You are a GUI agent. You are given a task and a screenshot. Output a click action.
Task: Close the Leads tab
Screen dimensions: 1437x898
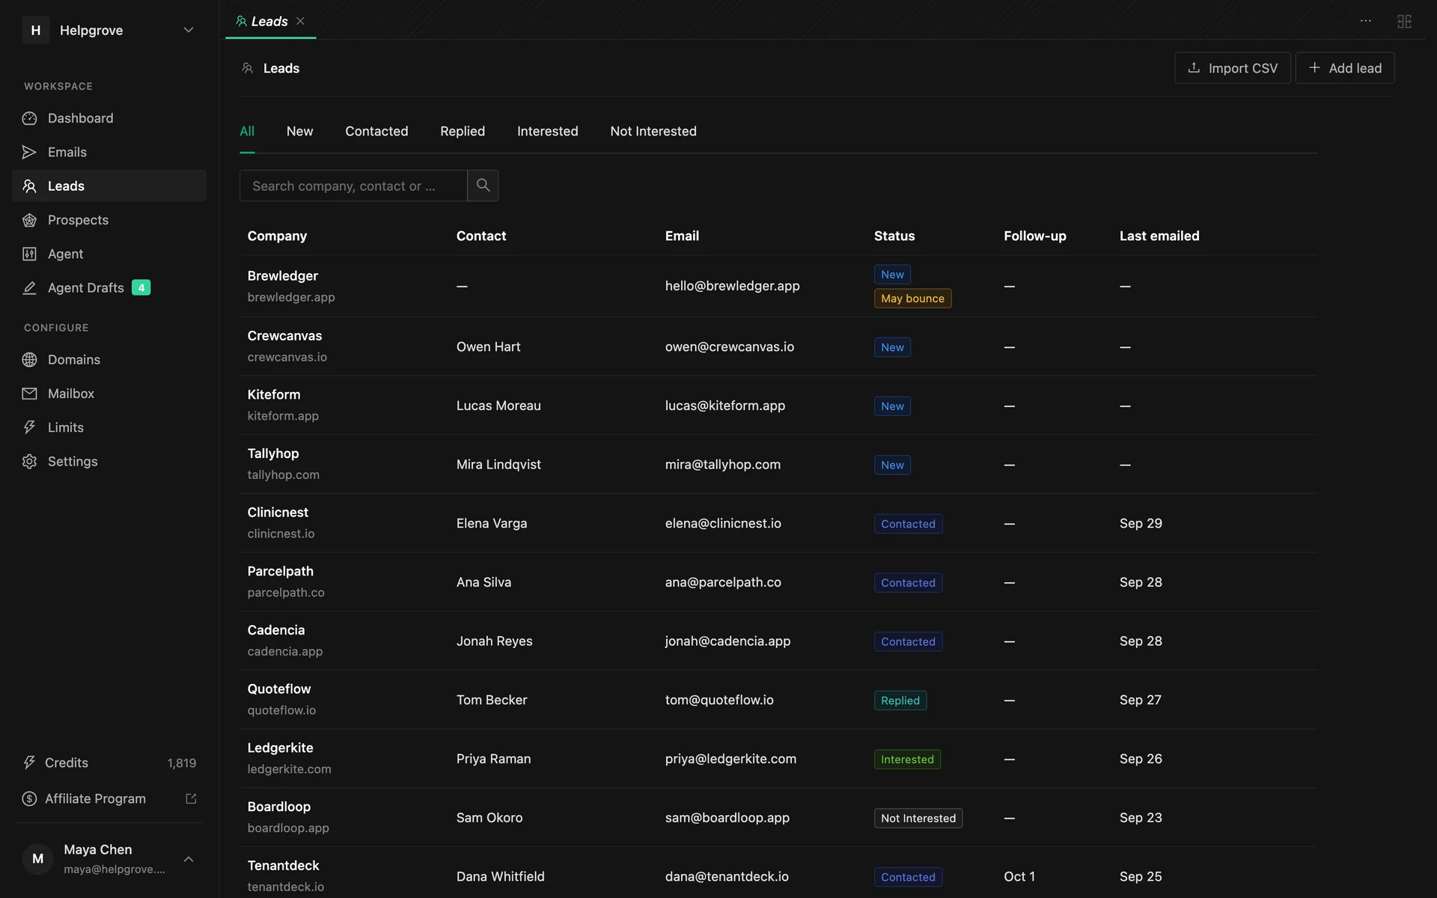[x=300, y=21]
